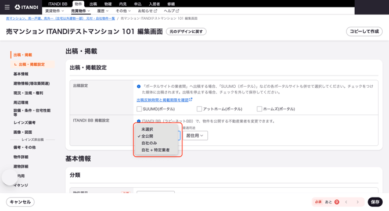Go to イタンジ sidebar item
Viewport: 389px width, 211px height.
21,185
